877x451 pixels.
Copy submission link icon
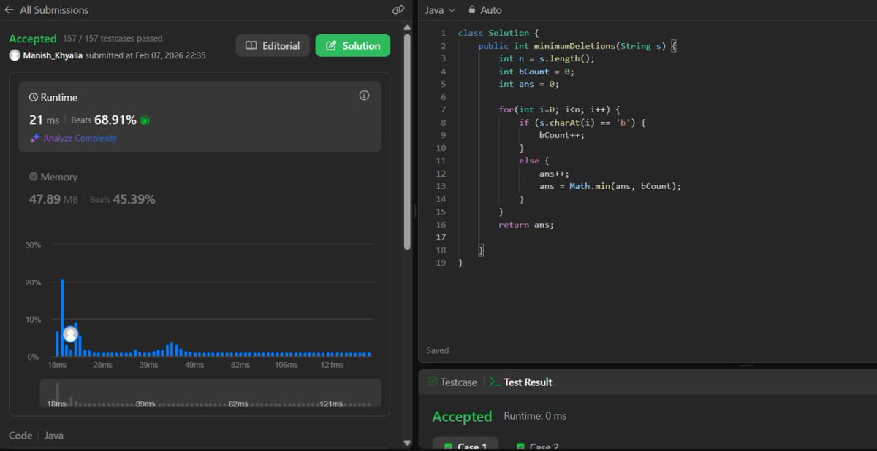(x=398, y=10)
